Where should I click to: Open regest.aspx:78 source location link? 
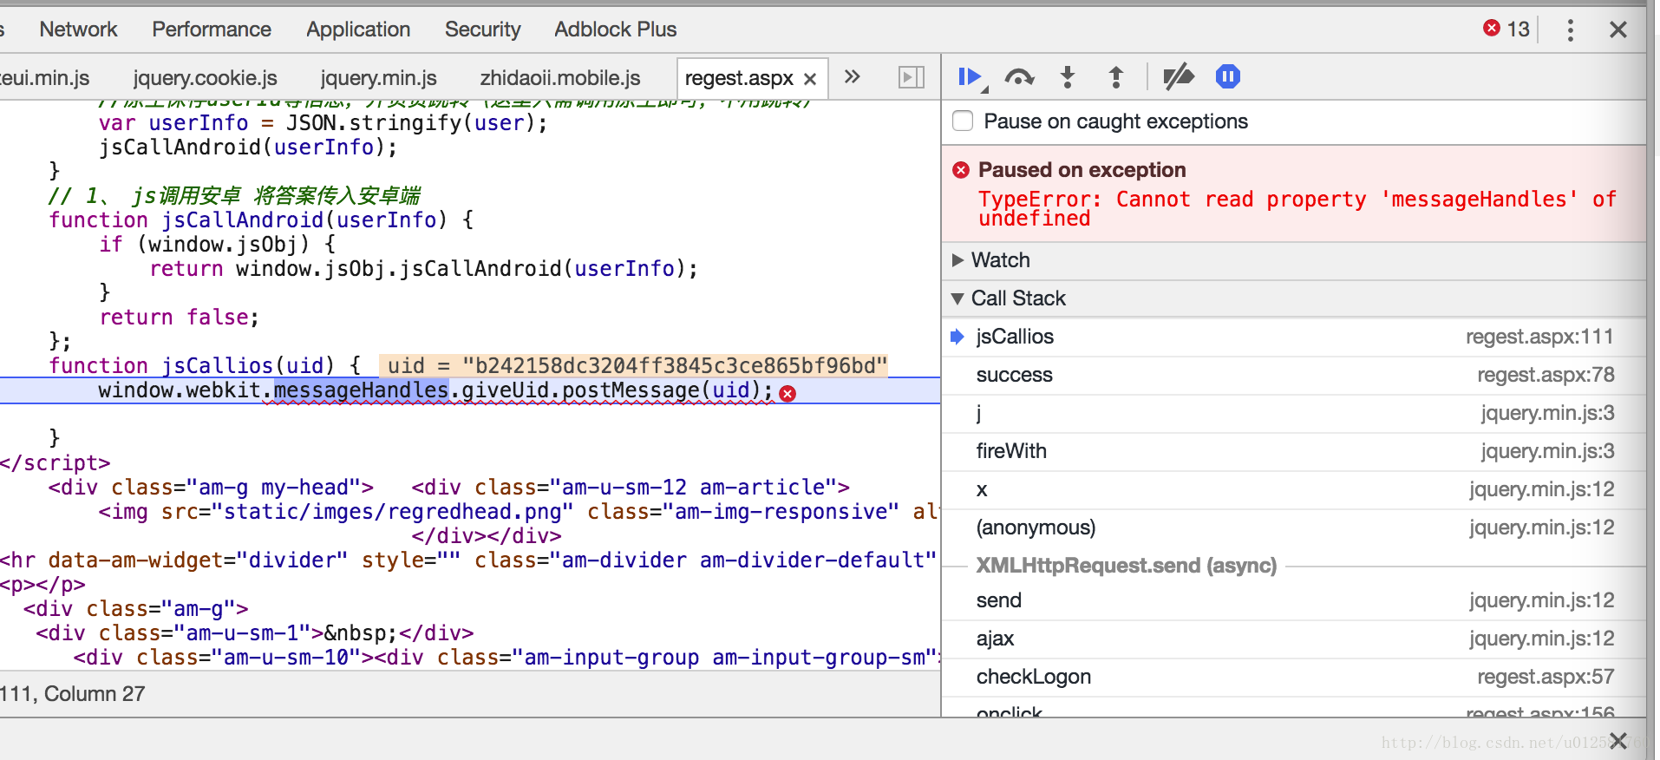(x=1546, y=375)
